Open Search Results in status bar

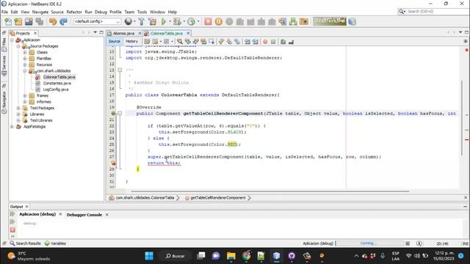25,243
